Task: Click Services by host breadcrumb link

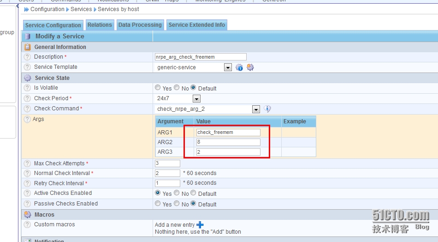Action: pyautogui.click(x=118, y=9)
